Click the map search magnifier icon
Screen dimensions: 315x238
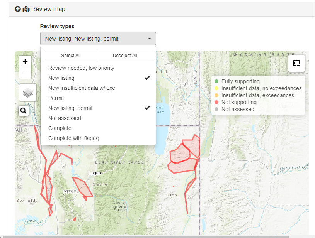(x=23, y=111)
